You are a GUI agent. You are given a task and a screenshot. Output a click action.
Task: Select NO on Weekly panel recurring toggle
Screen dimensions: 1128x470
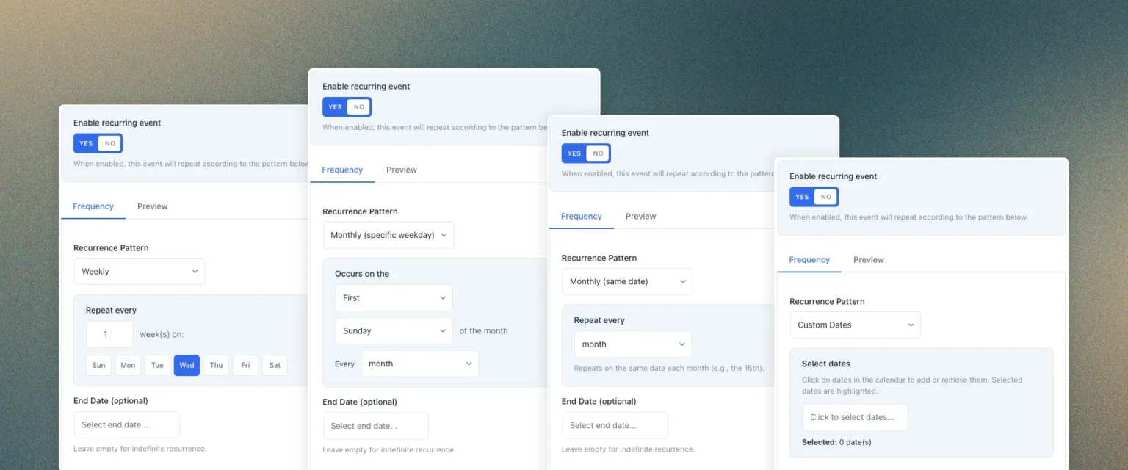pyautogui.click(x=109, y=143)
